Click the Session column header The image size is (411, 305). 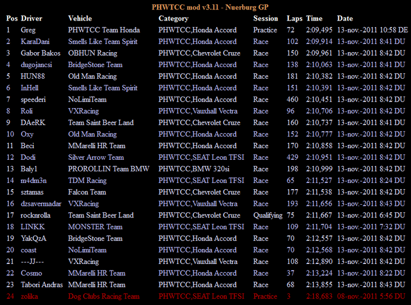265,18
